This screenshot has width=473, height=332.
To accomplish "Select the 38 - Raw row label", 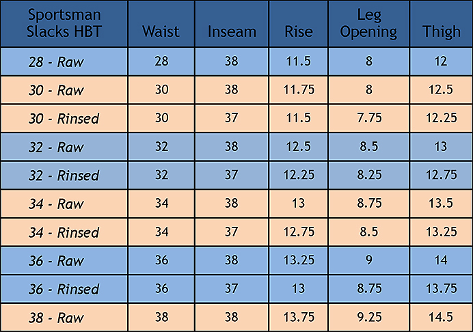I will 56,318.
